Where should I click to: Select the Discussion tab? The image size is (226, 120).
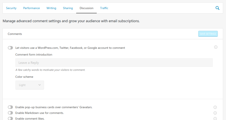coord(86,8)
